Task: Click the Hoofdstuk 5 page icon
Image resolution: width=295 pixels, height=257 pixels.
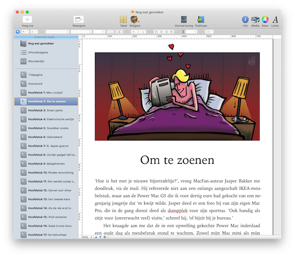Action: 24,128
